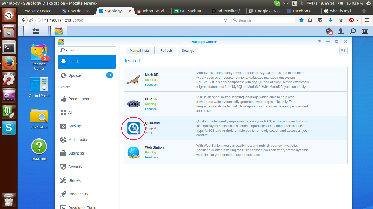The image size is (373, 209).
Task: Open the Trash in Ubuntu launcher
Action: [9, 201]
